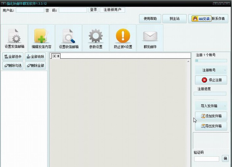
Task: Click the 用户名 username input field
Action: pos(30,10)
